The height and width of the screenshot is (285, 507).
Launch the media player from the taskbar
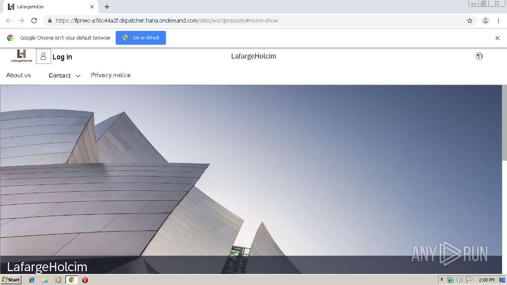coord(58,280)
